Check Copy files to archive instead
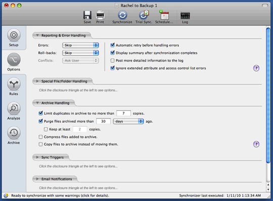Image resolution: width=273 pixels, height=201 pixels. [40, 144]
